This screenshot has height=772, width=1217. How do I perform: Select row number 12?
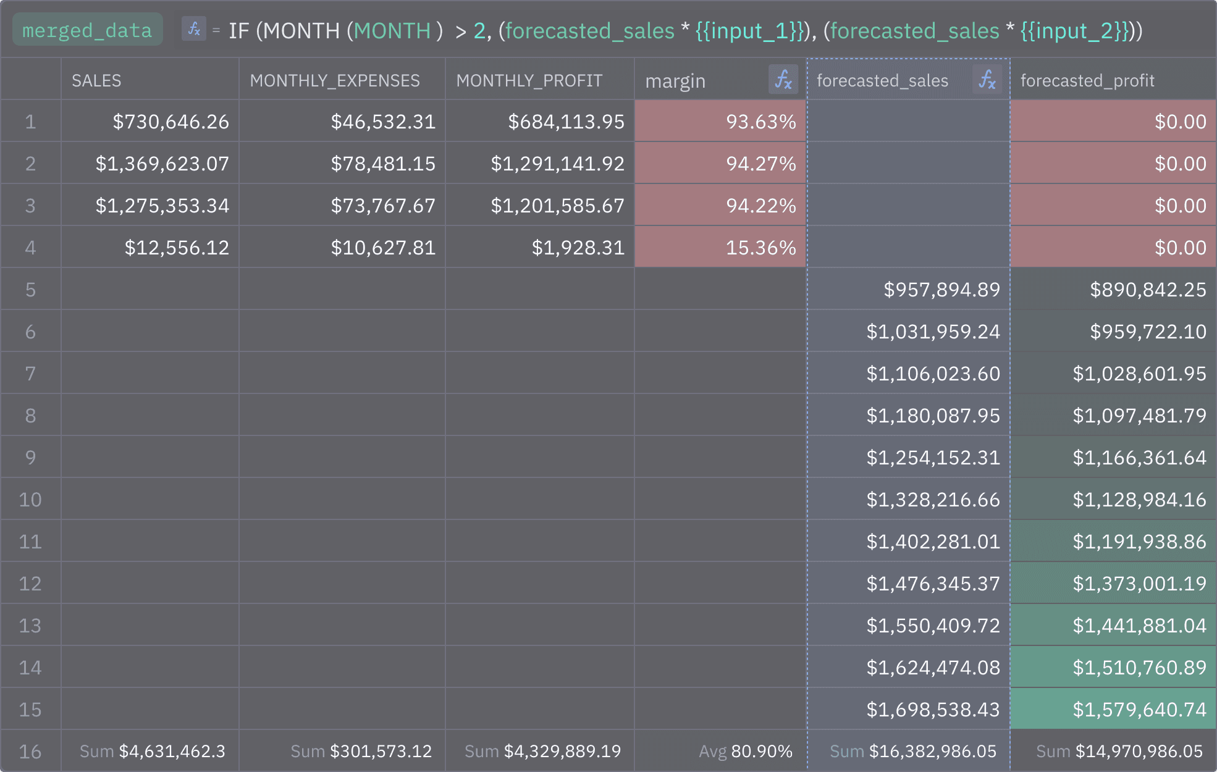[30, 584]
